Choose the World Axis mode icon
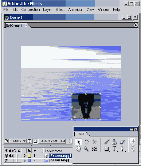This screenshot has height=166, width=141. [x=133, y=146]
